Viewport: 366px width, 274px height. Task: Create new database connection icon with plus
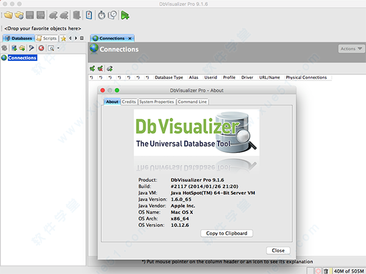(14, 48)
